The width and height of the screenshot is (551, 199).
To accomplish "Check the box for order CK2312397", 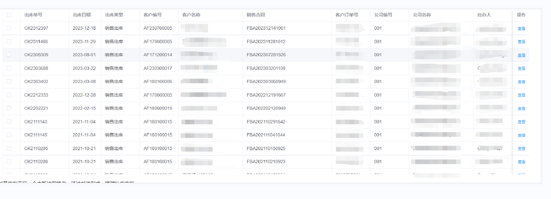I will [9, 28].
